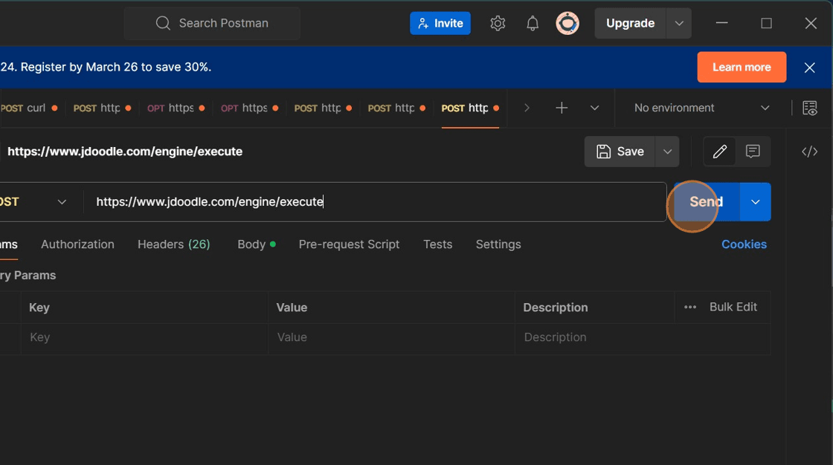
Task: Expand the Save options arrow
Action: click(667, 152)
